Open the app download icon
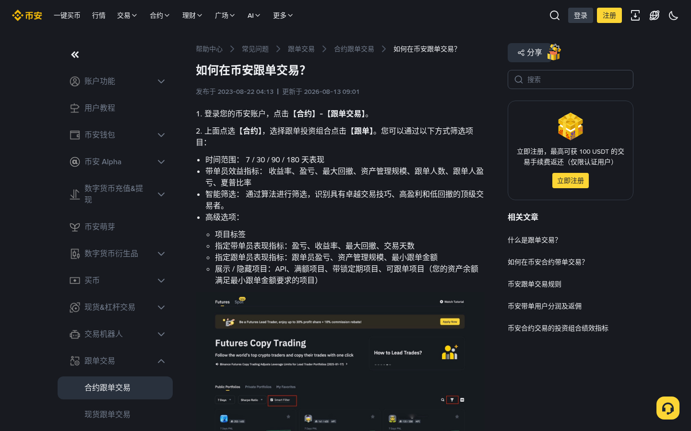 (x=635, y=15)
